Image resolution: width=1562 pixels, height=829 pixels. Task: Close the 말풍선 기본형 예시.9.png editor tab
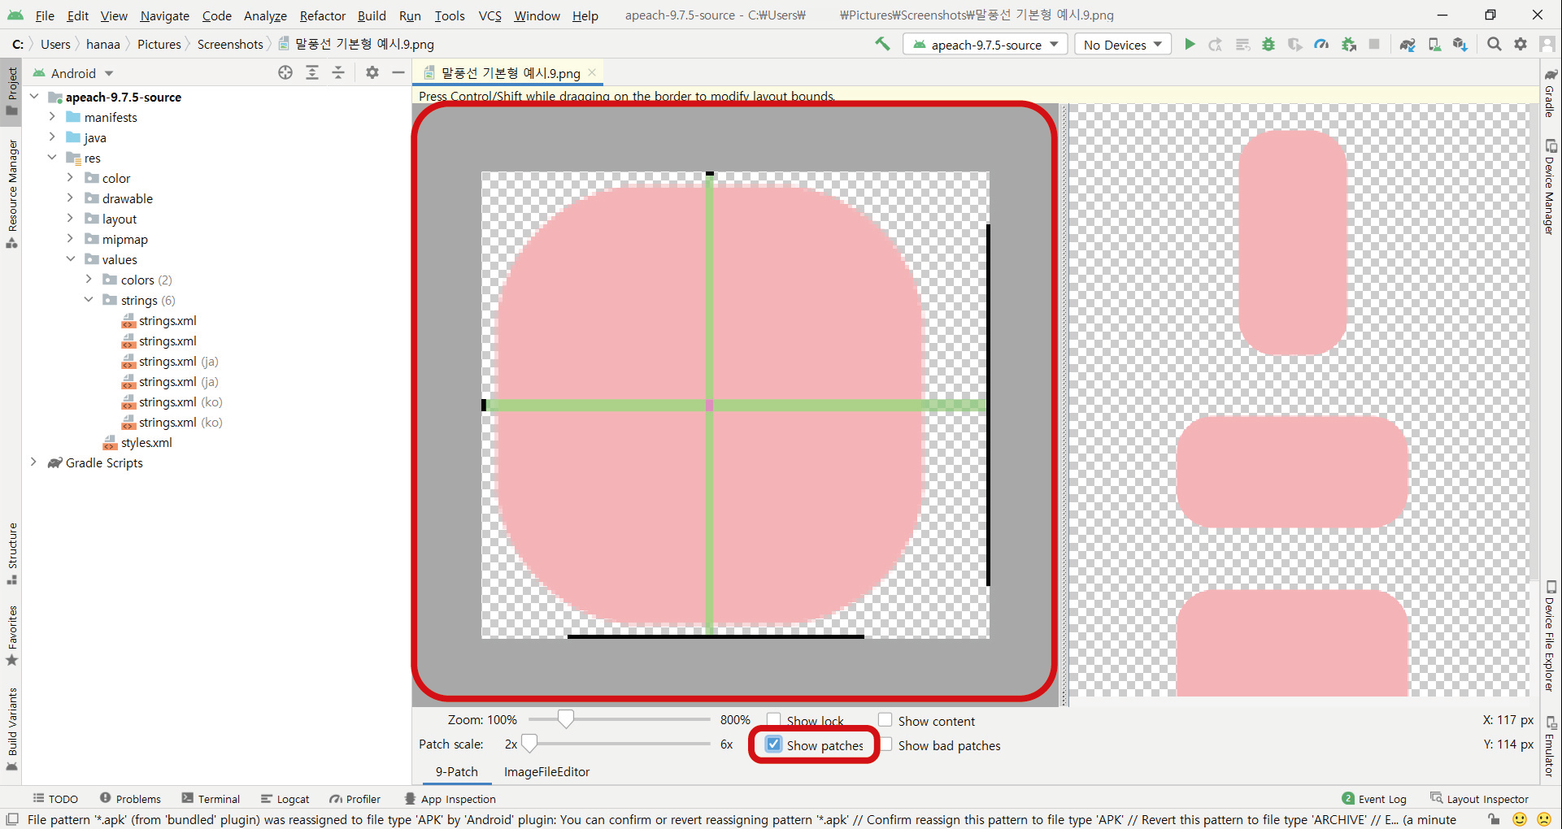tap(592, 72)
